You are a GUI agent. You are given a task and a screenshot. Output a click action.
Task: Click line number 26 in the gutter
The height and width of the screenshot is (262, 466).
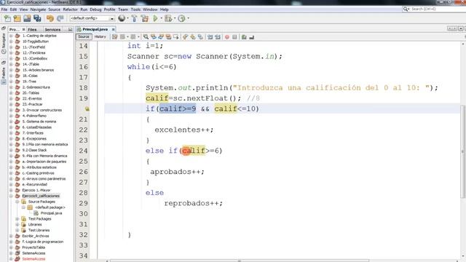(x=83, y=172)
